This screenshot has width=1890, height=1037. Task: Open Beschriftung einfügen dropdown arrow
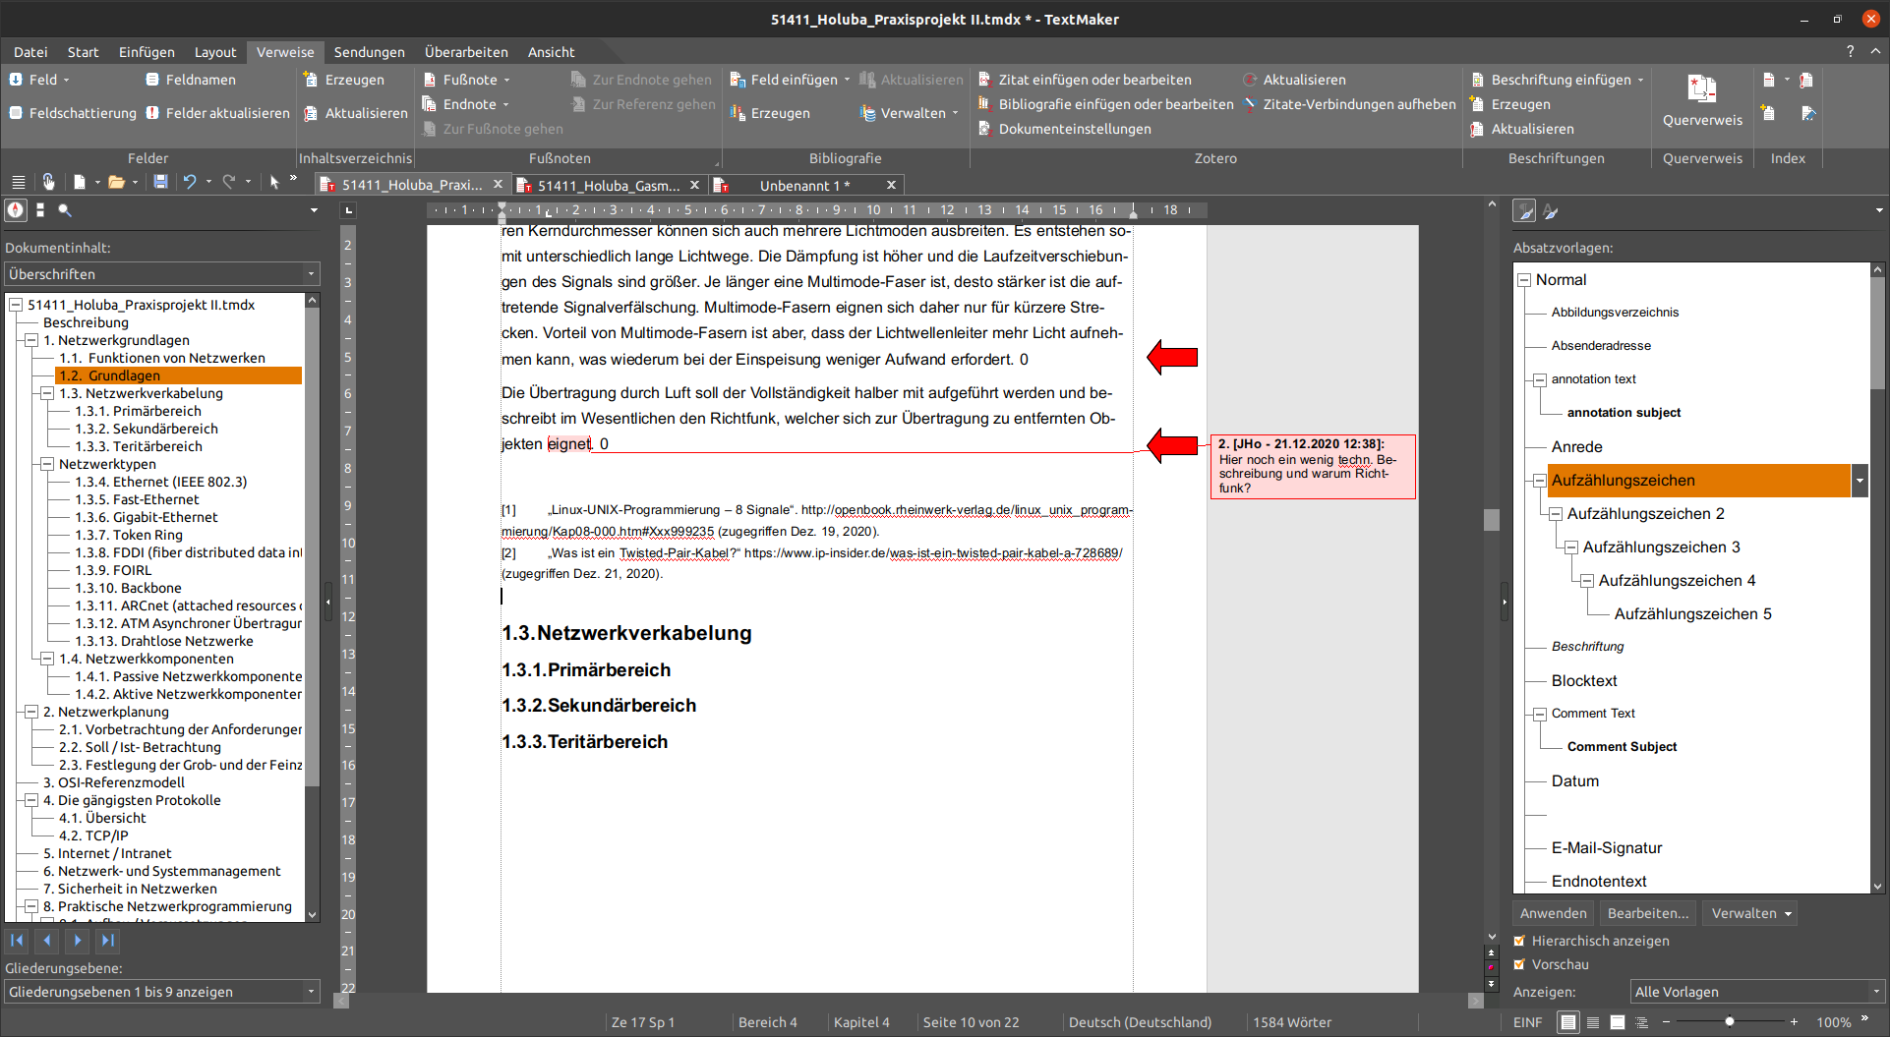point(1641,81)
